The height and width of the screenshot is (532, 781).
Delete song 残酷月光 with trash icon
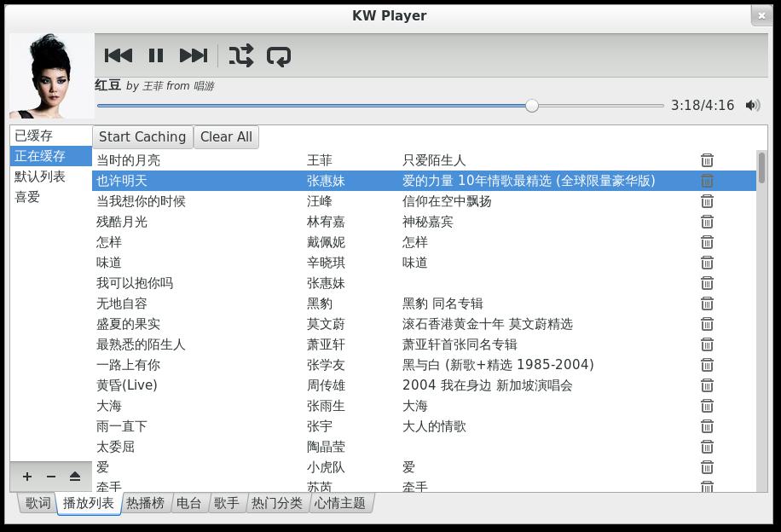(707, 222)
